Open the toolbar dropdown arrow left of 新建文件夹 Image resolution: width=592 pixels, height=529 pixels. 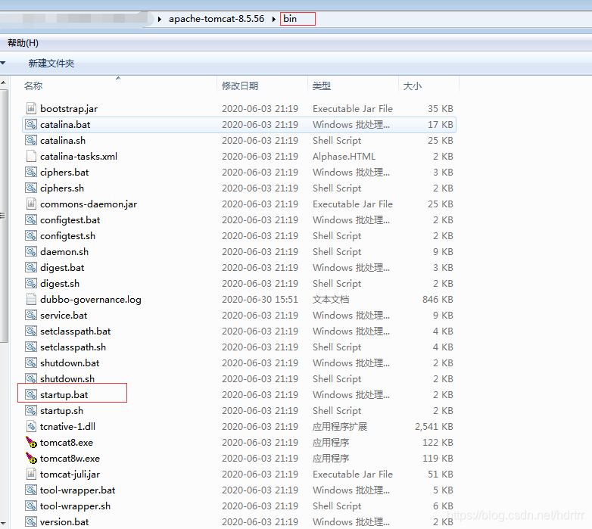(x=2, y=63)
